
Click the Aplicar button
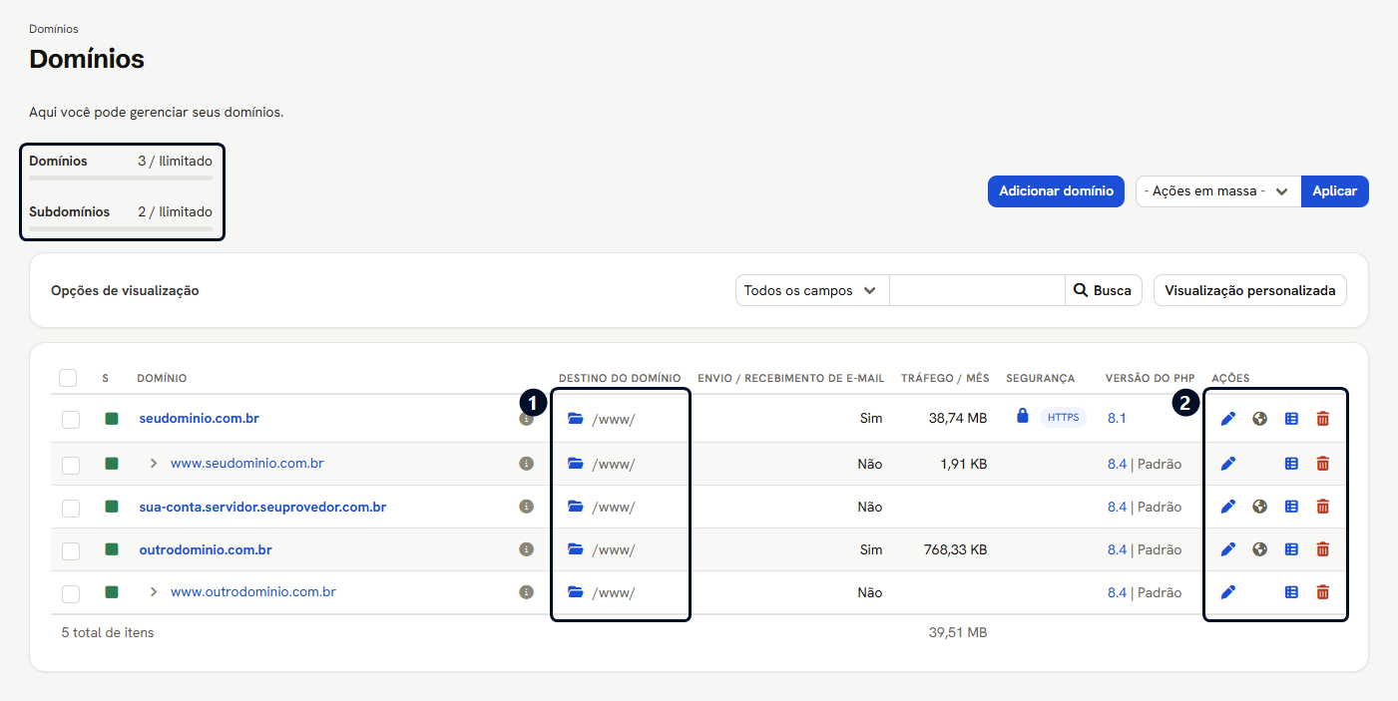click(x=1335, y=191)
